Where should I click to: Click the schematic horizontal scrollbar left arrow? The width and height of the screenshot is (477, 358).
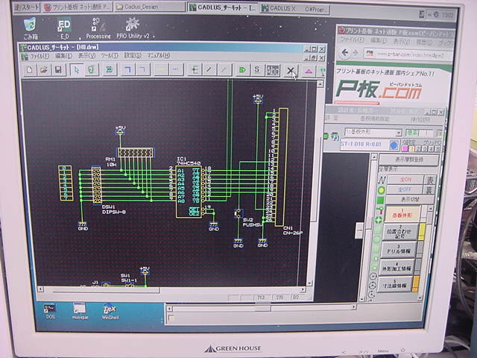pyautogui.click(x=40, y=289)
